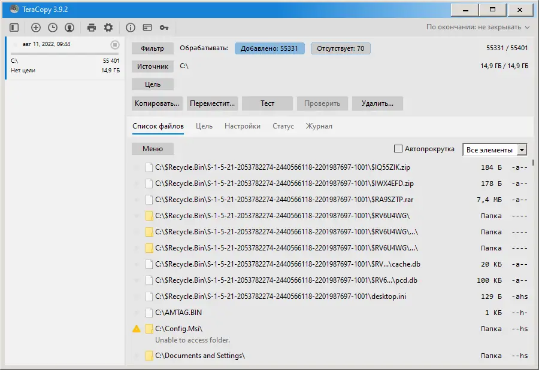Click the file icon of desktop.ini
The image size is (539, 370).
coord(149,296)
